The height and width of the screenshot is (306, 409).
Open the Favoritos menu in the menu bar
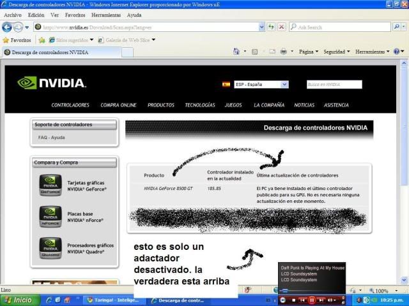(x=75, y=15)
